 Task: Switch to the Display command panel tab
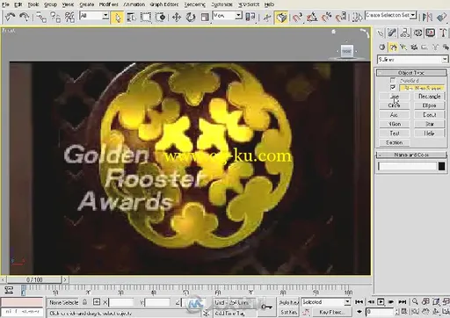point(431,33)
